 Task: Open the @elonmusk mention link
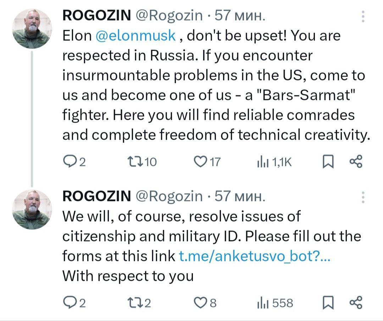[135, 36]
